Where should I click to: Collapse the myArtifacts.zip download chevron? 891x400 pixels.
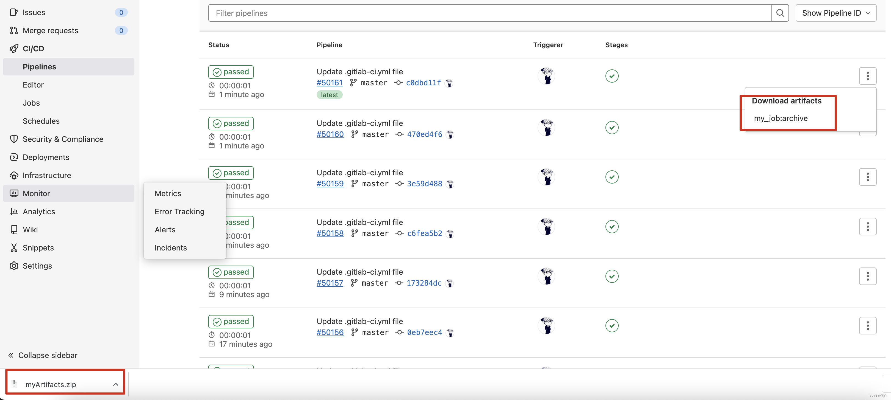pos(115,384)
